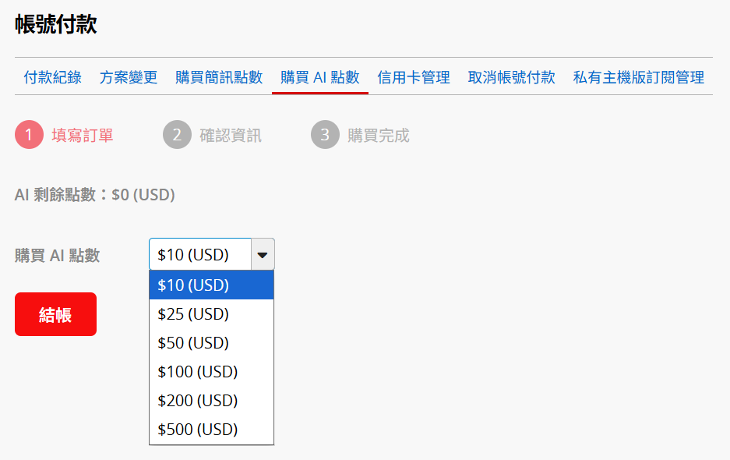Viewport: 730px width, 460px height.
Task: Switch to the 取消帳號付款 tab
Action: (x=511, y=77)
